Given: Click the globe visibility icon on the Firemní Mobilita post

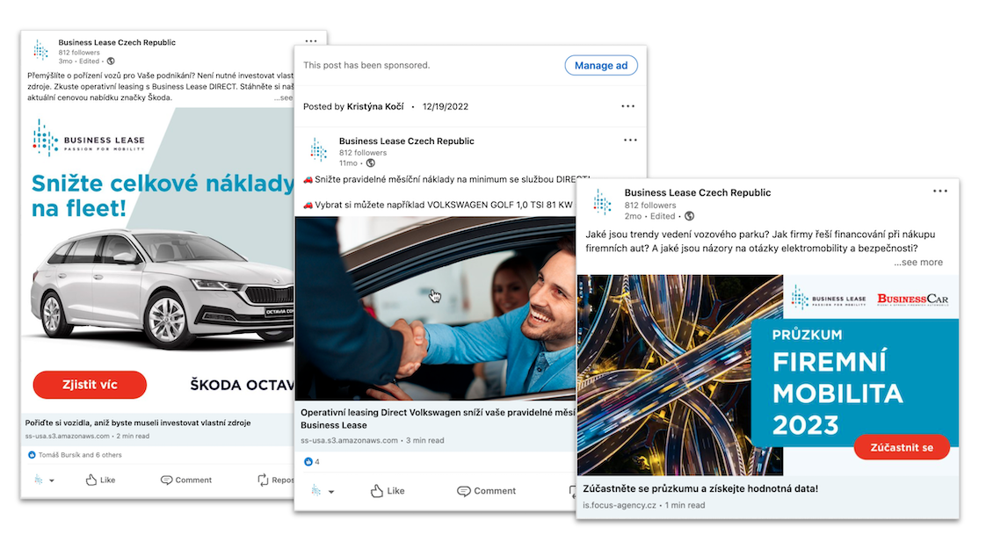Looking at the screenshot, I should coord(689,216).
